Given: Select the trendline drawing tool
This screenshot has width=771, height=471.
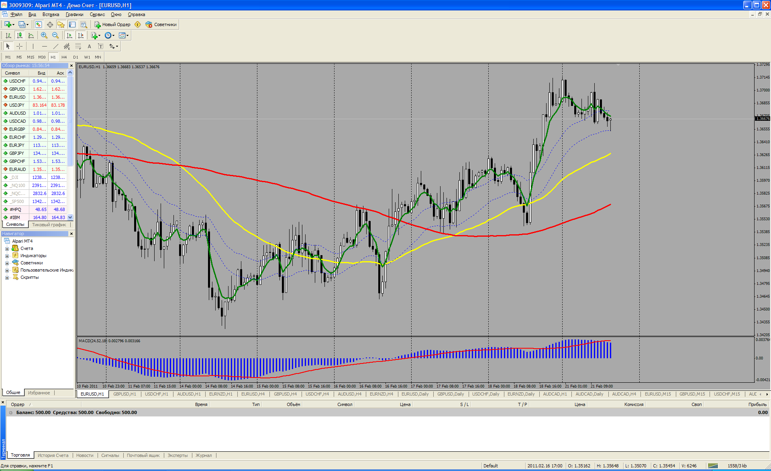Looking at the screenshot, I should (56, 47).
